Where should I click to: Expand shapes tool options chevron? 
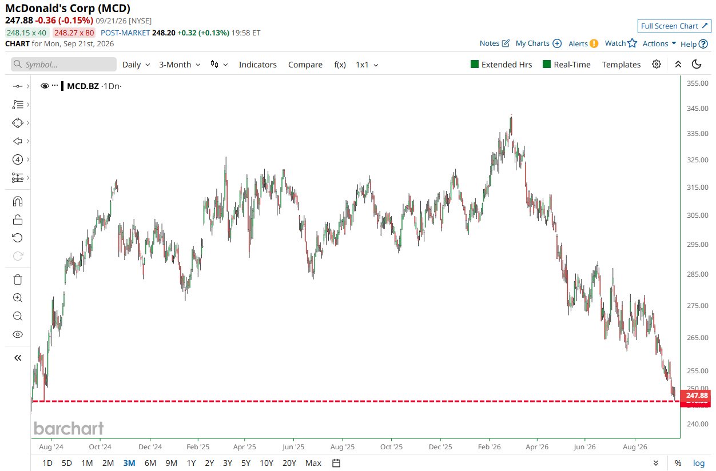(x=28, y=123)
